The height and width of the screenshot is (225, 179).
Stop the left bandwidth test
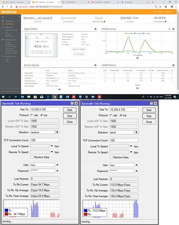click(x=70, y=116)
